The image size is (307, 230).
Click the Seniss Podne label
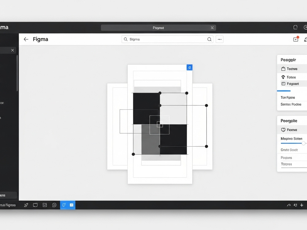pos(291,104)
